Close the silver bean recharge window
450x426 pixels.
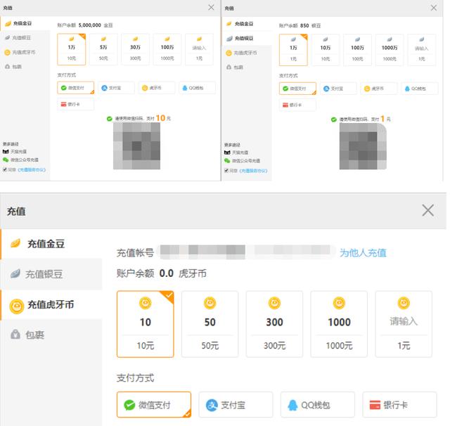click(434, 8)
